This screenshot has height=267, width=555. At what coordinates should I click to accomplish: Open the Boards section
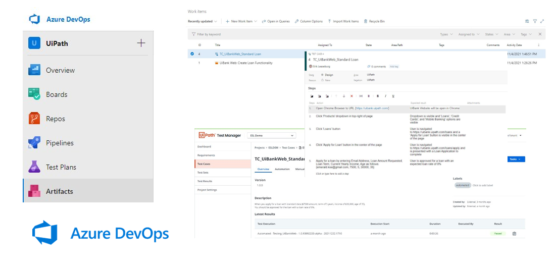click(x=88, y=94)
